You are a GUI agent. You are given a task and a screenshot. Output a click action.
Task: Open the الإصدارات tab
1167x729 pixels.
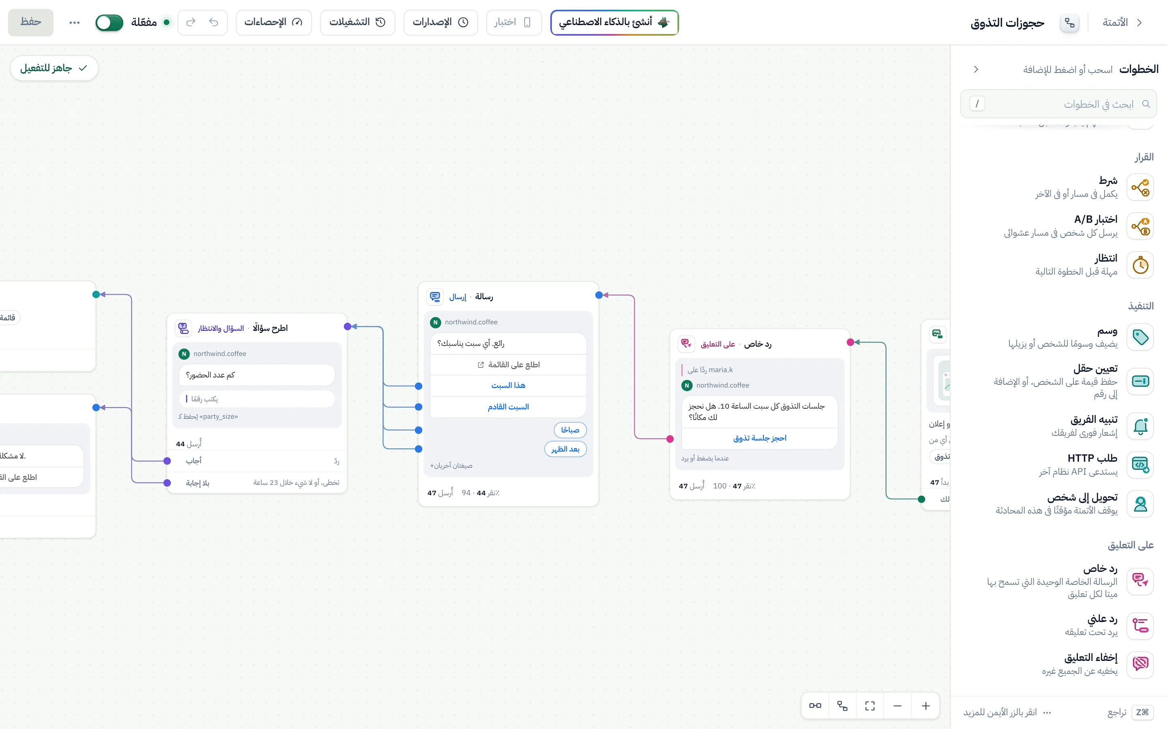(x=441, y=22)
